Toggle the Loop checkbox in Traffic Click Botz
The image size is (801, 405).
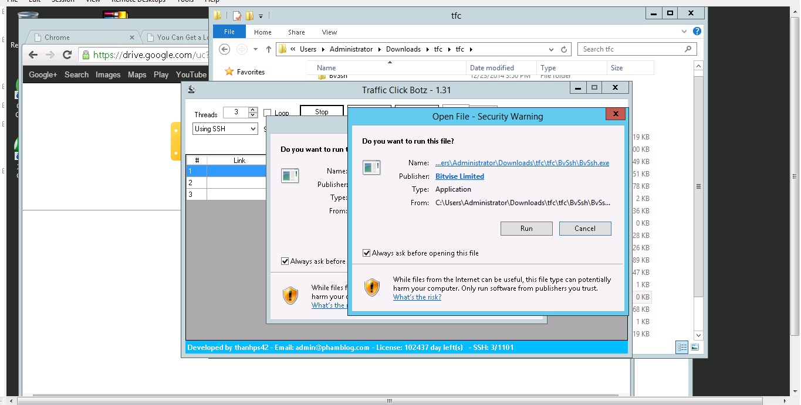(x=268, y=113)
